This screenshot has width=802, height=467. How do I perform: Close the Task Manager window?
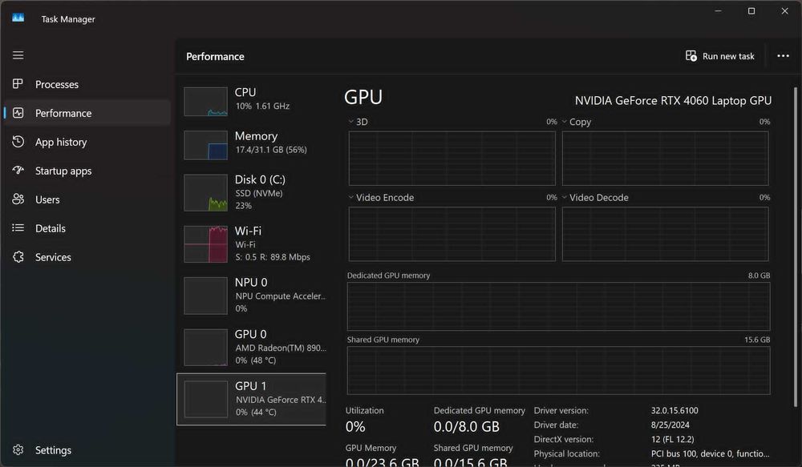click(x=784, y=10)
